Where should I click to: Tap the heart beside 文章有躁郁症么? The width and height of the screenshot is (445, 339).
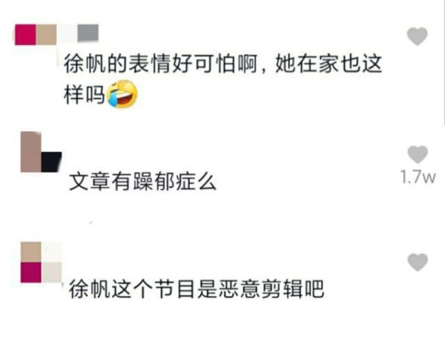[x=418, y=155]
